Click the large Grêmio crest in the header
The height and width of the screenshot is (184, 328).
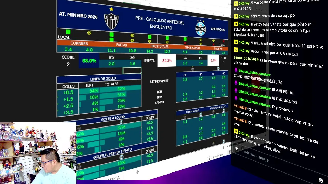coord(200,28)
